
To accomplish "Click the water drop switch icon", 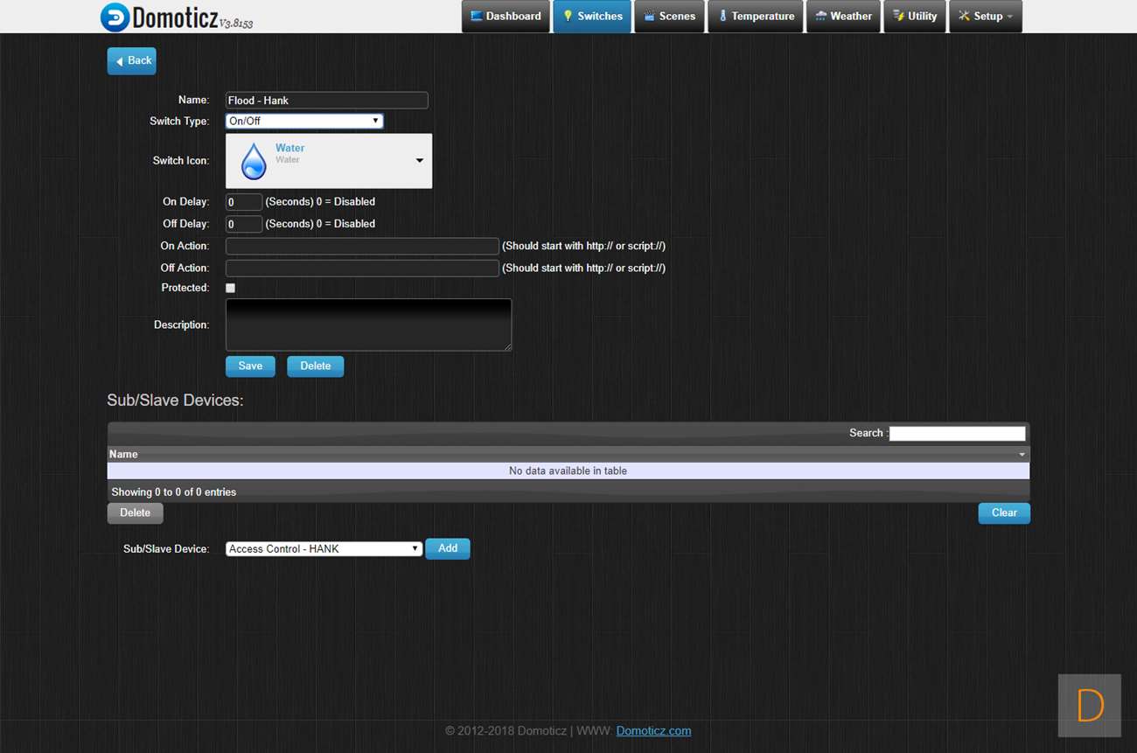I will (x=254, y=162).
